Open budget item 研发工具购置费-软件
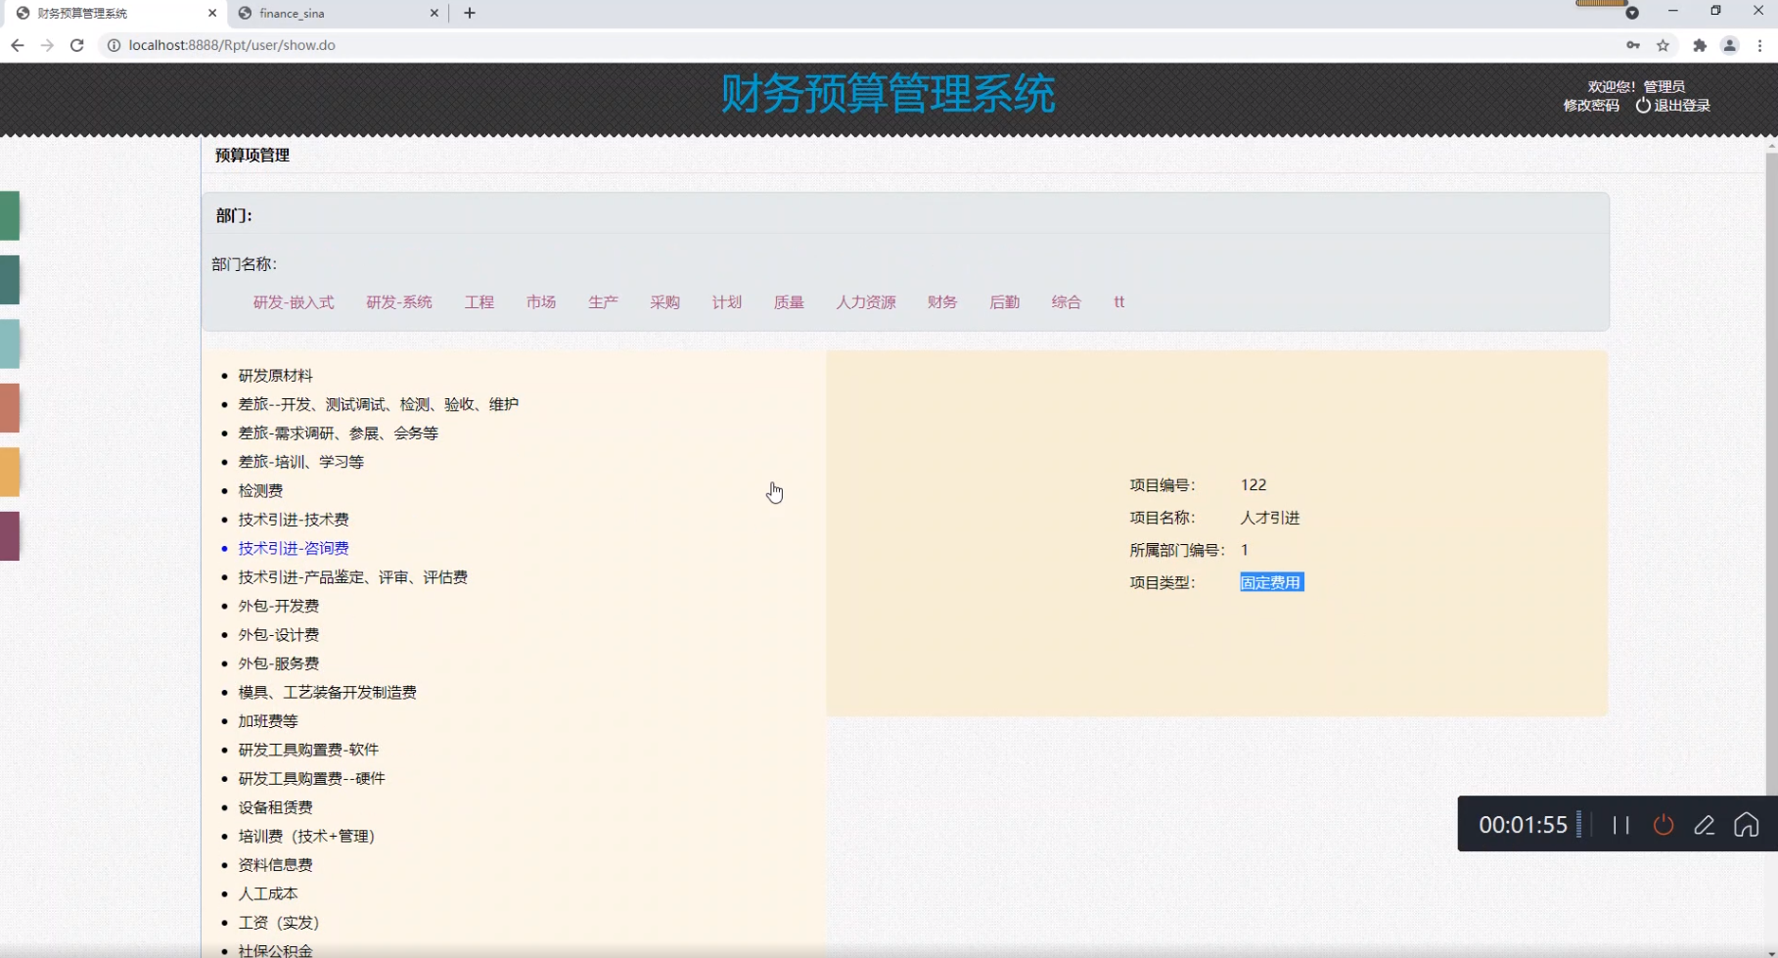This screenshot has height=958, width=1778. click(x=308, y=750)
